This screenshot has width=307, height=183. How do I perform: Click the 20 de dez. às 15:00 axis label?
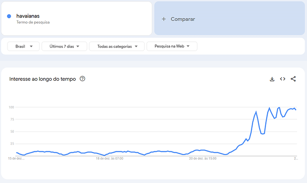tap(202, 159)
